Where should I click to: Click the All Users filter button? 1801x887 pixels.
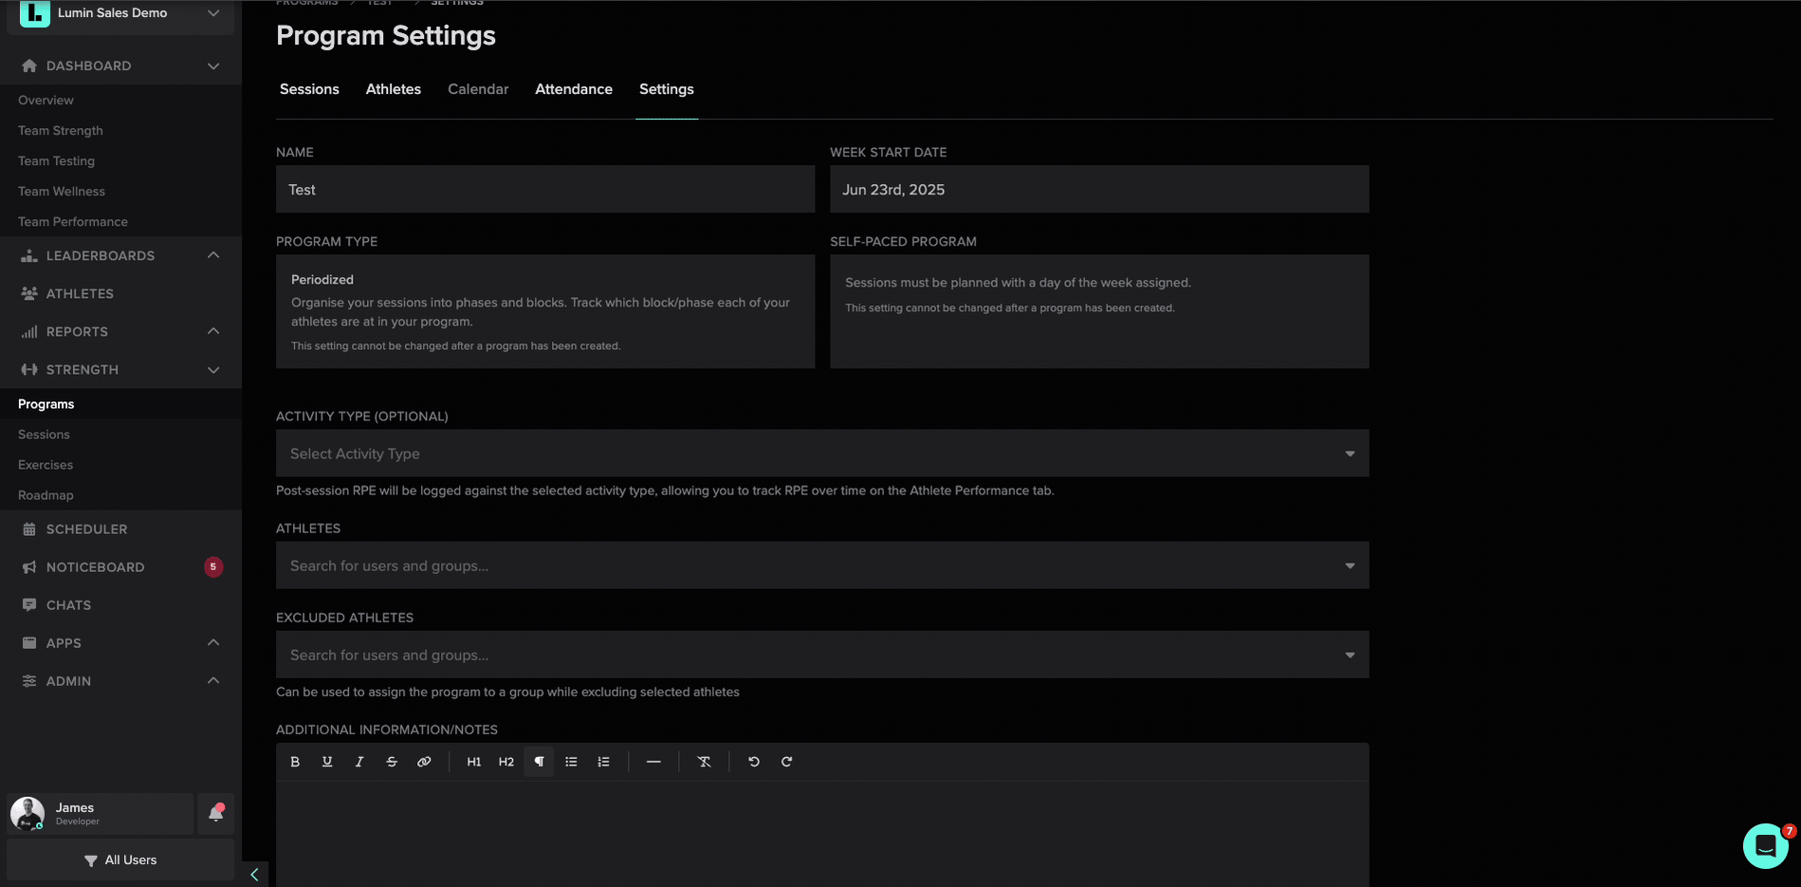(x=120, y=859)
